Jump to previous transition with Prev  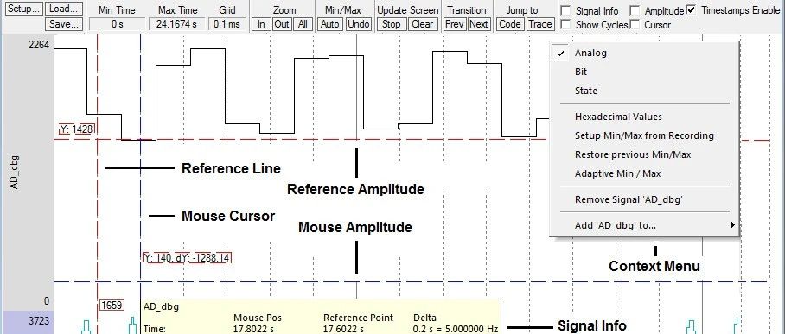pos(455,24)
